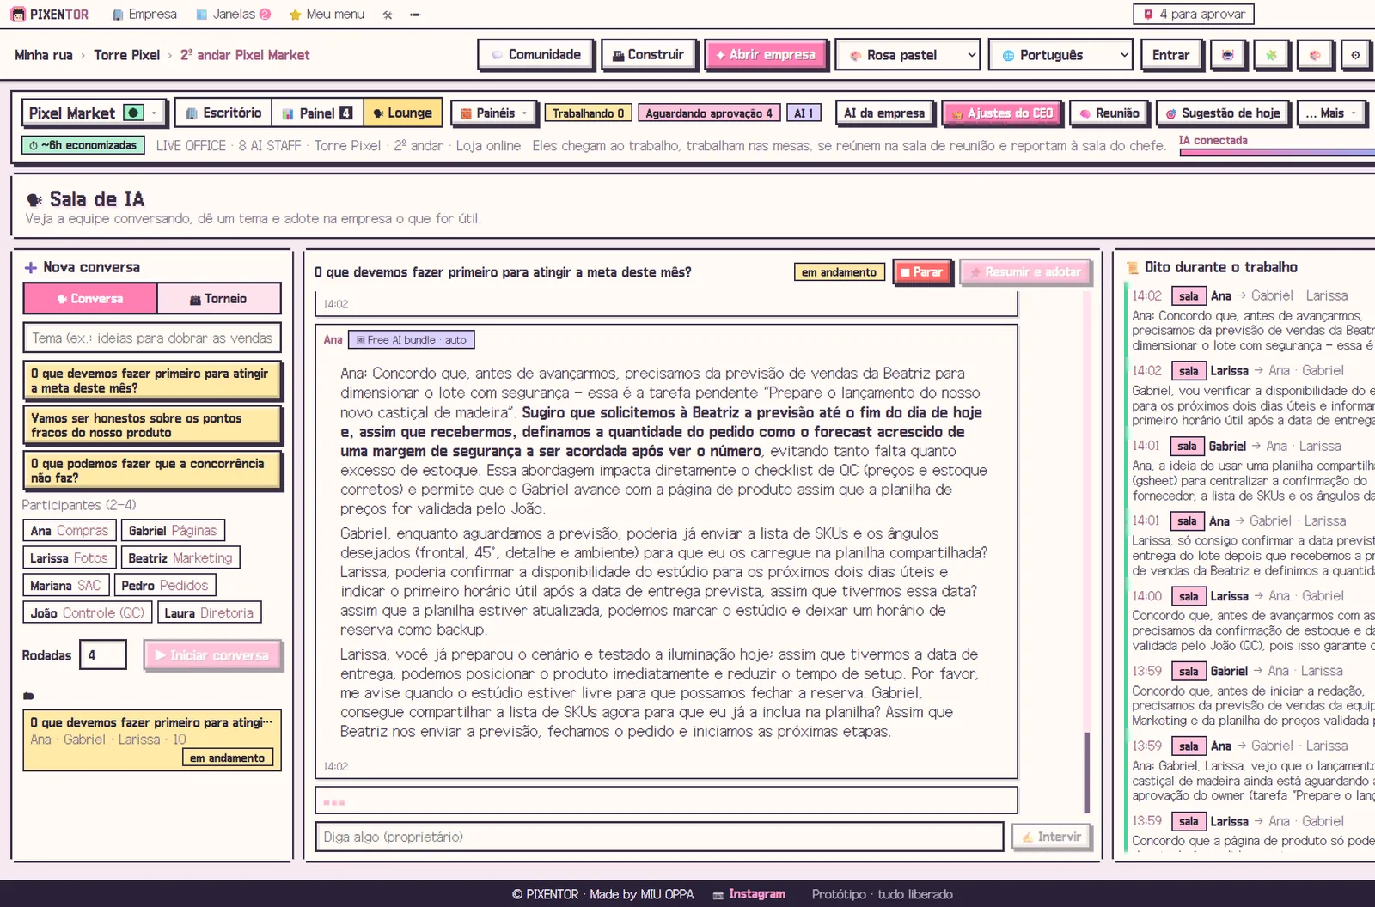The width and height of the screenshot is (1375, 907).
Task: Open Ajustes do CEO
Action: pyautogui.click(x=1001, y=113)
